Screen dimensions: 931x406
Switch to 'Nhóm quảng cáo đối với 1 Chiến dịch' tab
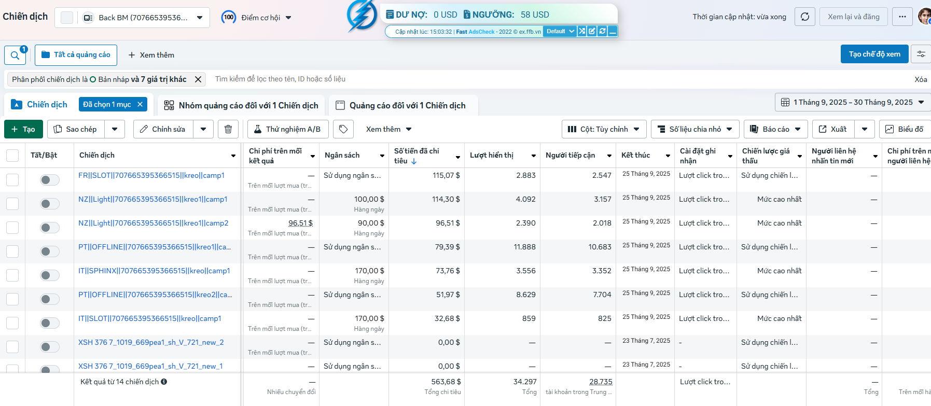[x=241, y=105]
